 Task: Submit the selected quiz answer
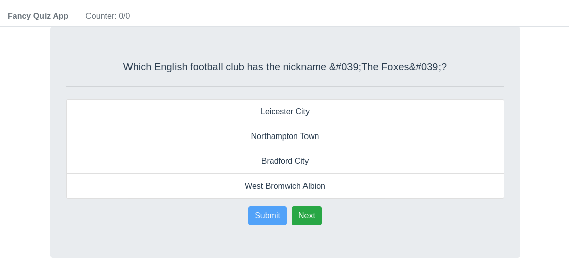(268, 216)
